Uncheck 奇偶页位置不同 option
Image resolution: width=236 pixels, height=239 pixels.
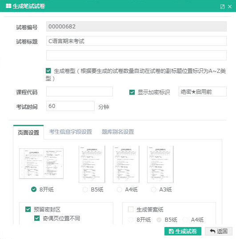pyautogui.click(x=37, y=218)
